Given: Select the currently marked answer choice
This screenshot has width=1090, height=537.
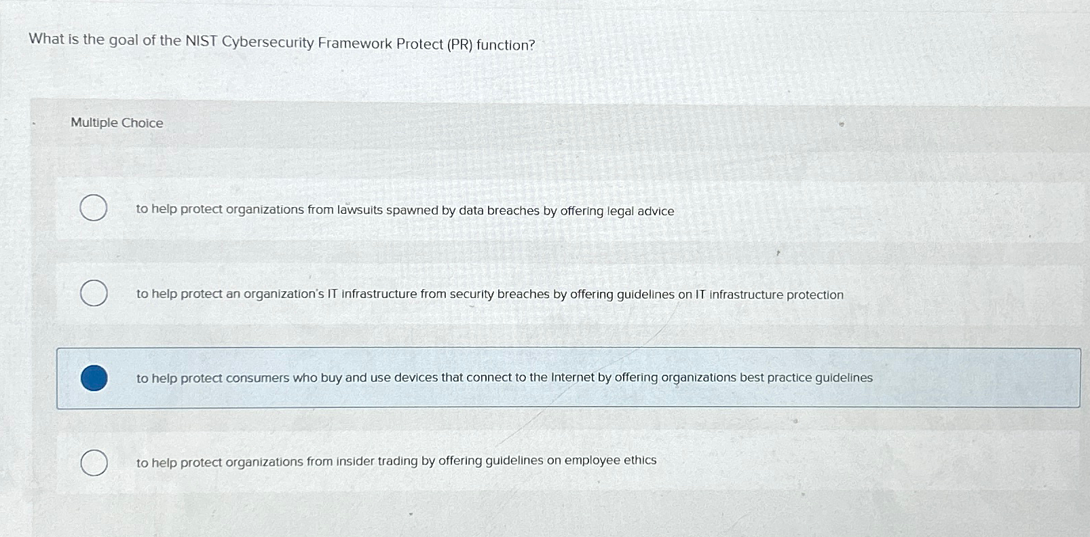Looking at the screenshot, I should click(x=94, y=378).
